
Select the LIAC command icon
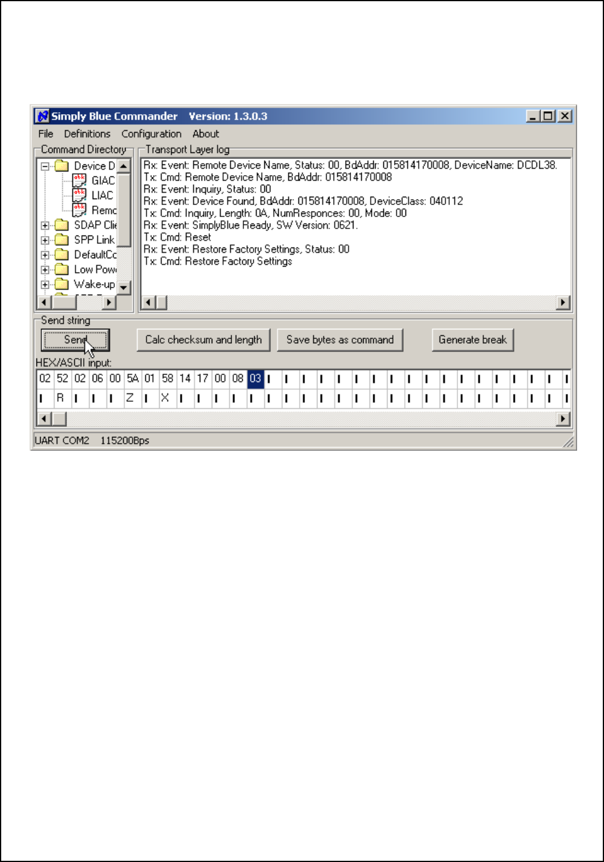click(80, 195)
